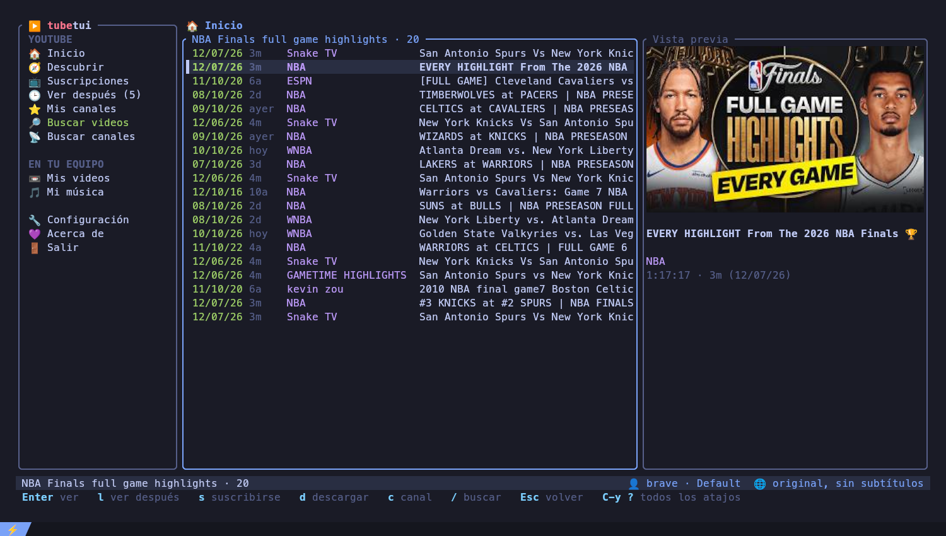946x536 pixels.
Task: Click the door icon for Salir
Action: click(35, 248)
